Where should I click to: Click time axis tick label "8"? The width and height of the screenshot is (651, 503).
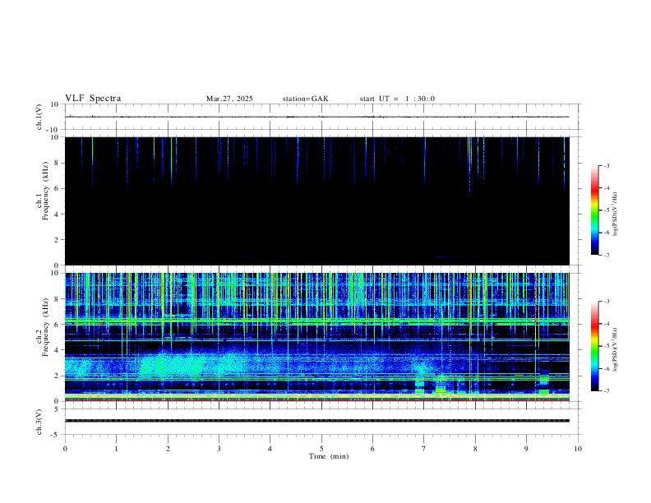point(475,449)
